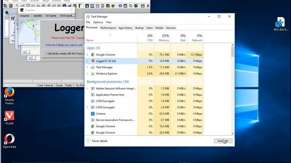The image size is (291, 163).
Task: Click the Device Association Framework icon
Action: click(93, 120)
